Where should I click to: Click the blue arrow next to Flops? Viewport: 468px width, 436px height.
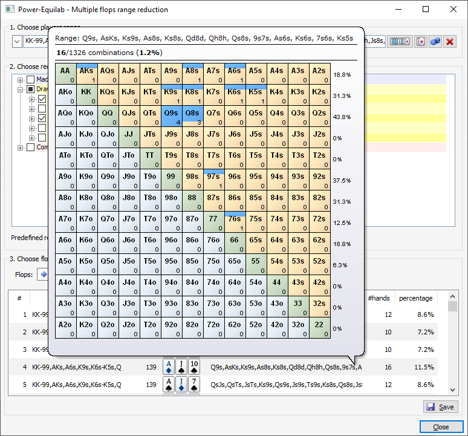tap(44, 275)
